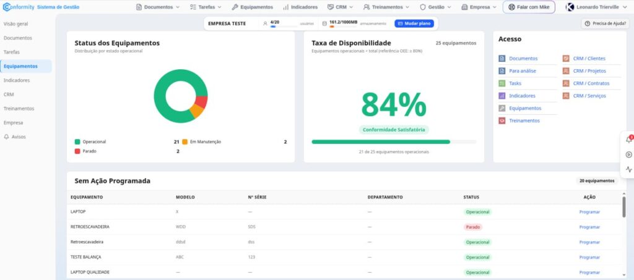Viewport: 634px width, 280px height.
Task: Click the green Operacional legend swatch
Action: pos(77,142)
